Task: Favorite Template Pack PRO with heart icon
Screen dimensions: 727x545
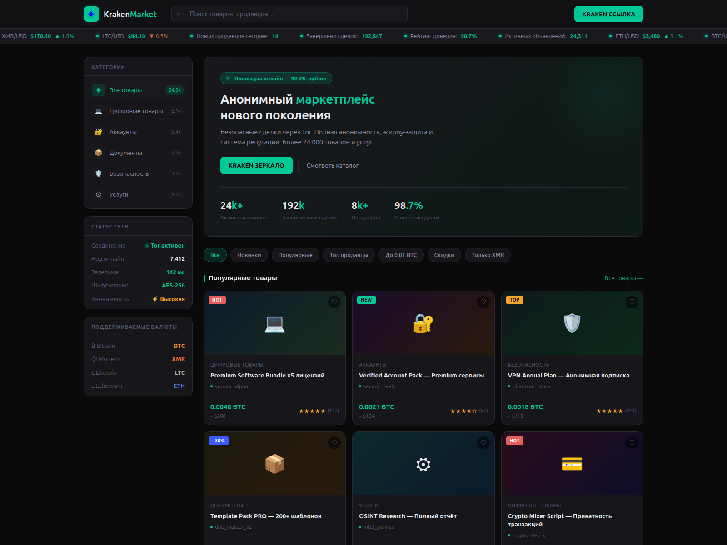Action: click(x=334, y=443)
